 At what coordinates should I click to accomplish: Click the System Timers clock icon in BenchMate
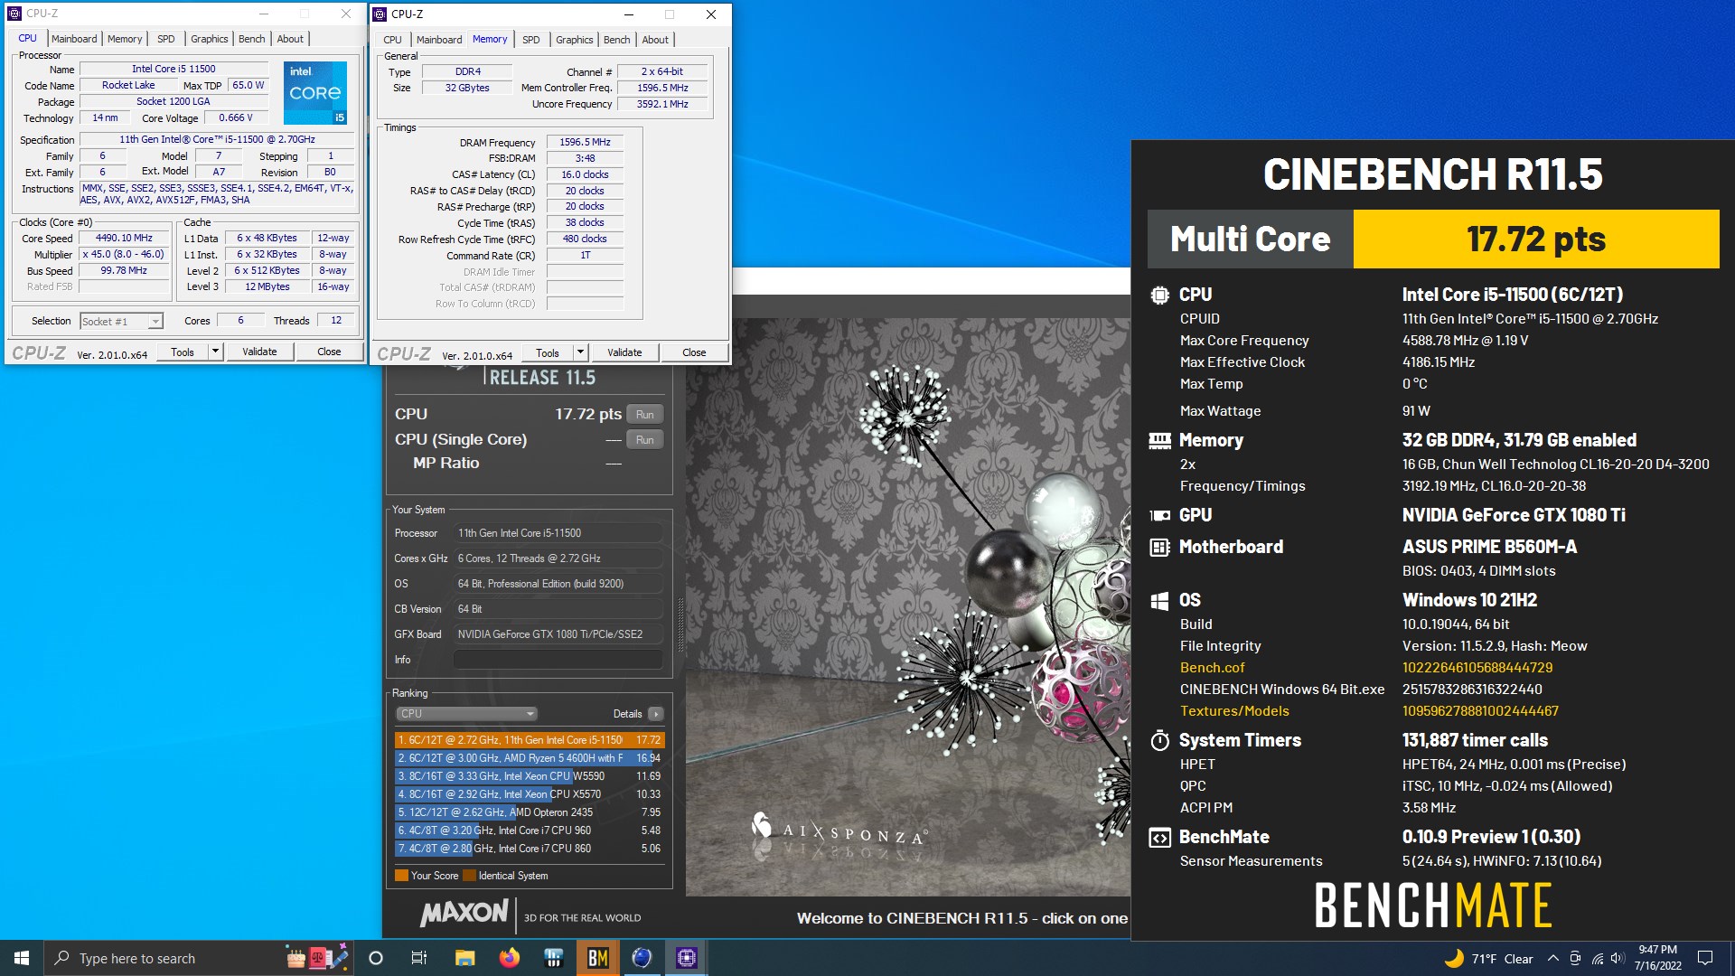tap(1159, 741)
